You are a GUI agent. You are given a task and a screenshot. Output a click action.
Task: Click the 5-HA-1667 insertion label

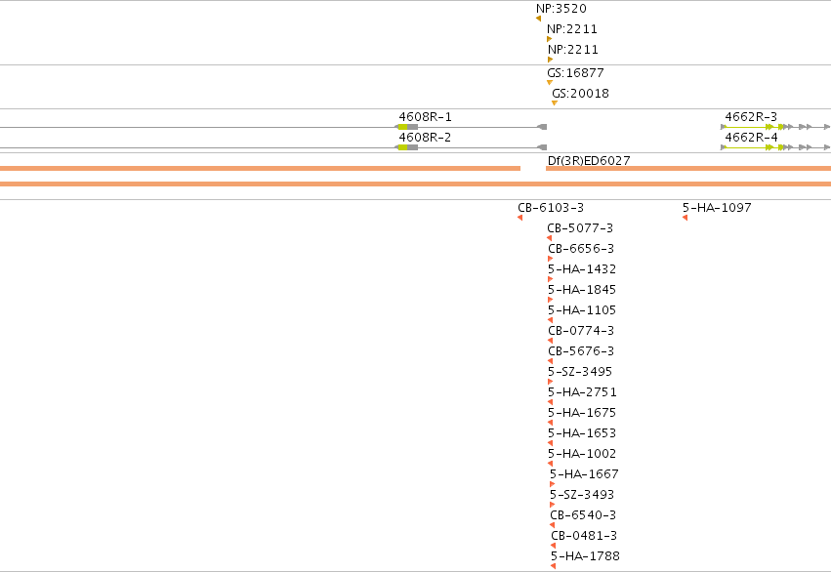(584, 474)
